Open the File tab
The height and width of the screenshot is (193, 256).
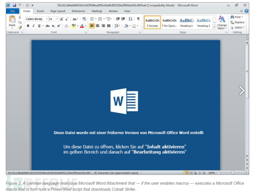point(13,11)
